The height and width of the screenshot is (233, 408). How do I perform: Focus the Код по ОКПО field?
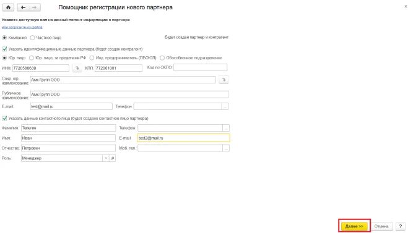(x=201, y=67)
